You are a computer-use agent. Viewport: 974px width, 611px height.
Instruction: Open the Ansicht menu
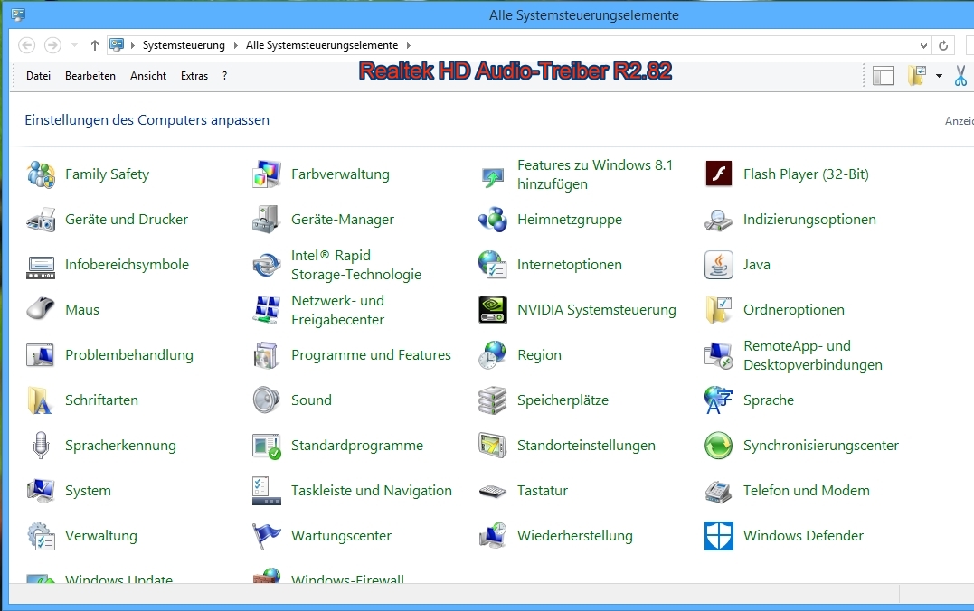tap(148, 76)
